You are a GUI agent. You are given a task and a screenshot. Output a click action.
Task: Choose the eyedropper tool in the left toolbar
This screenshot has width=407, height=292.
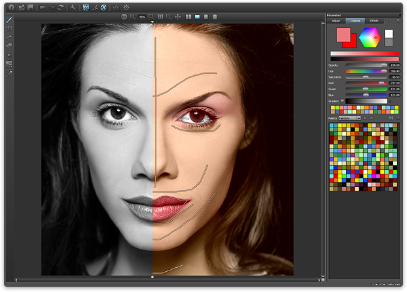(9, 74)
